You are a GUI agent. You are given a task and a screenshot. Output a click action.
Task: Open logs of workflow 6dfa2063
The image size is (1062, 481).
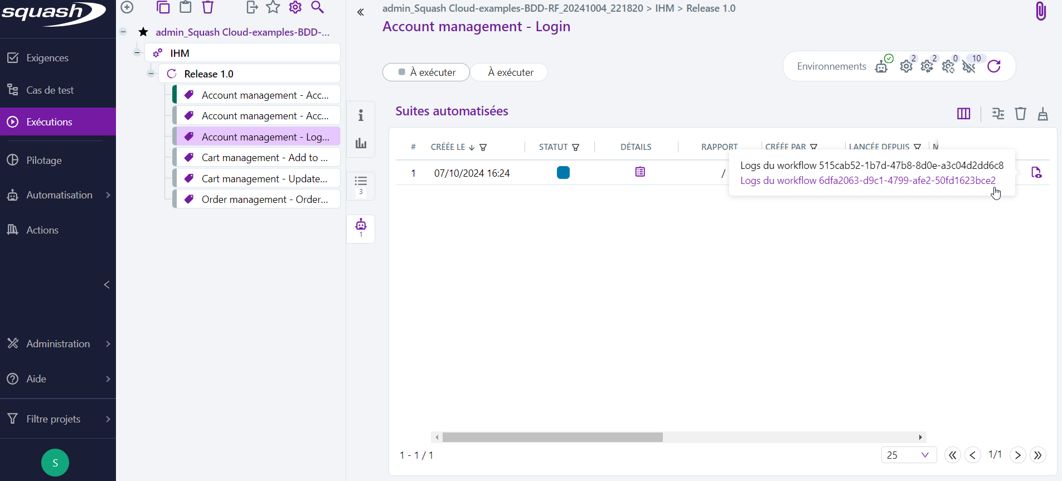pos(868,181)
